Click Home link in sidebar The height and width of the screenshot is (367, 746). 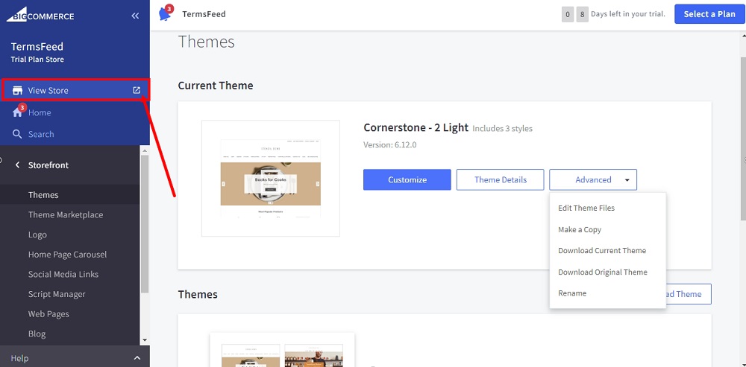(x=40, y=112)
